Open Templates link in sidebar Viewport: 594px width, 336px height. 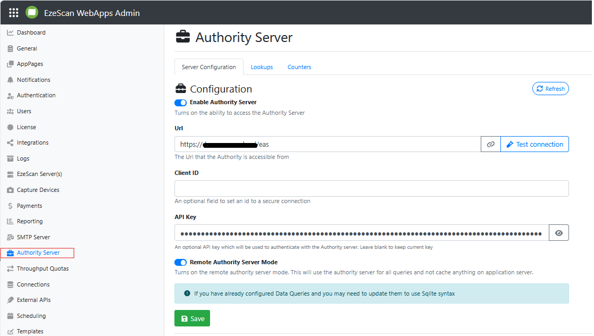pyautogui.click(x=30, y=331)
